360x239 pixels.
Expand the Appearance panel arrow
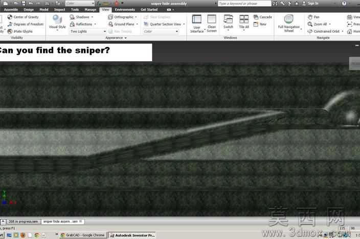click(x=126, y=38)
